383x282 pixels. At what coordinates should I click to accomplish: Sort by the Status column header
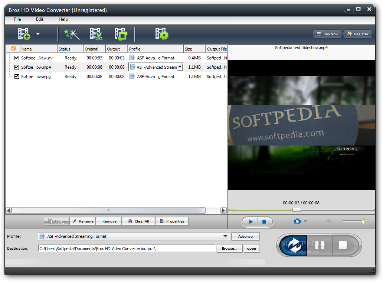point(71,49)
